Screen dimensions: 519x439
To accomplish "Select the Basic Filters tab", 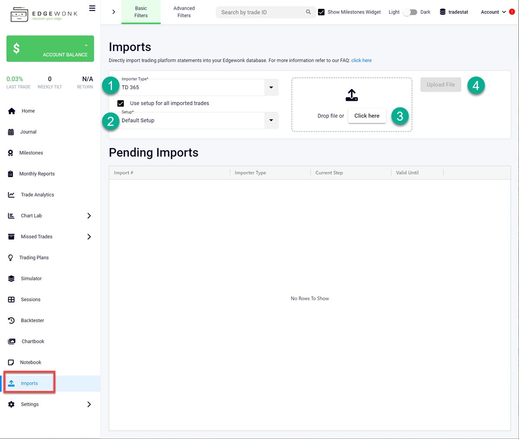I will (141, 12).
